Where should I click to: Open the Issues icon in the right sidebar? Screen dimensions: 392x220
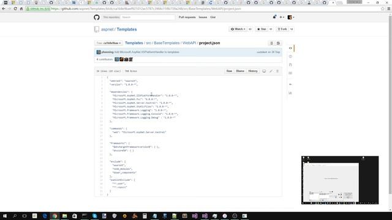(x=290, y=57)
